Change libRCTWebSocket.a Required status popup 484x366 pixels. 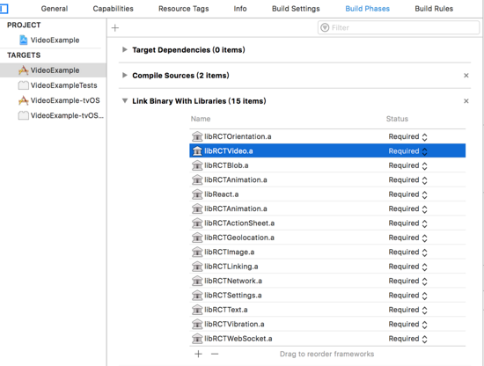pos(407,339)
